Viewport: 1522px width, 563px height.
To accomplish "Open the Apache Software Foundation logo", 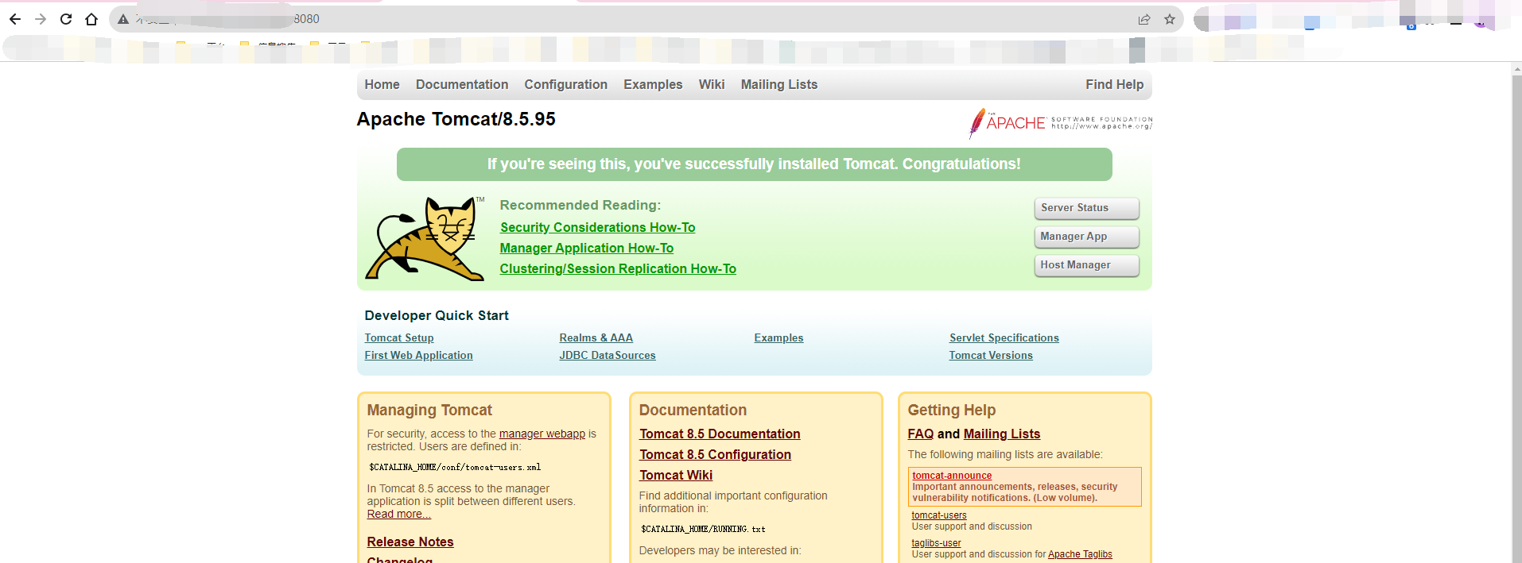I will point(1060,123).
